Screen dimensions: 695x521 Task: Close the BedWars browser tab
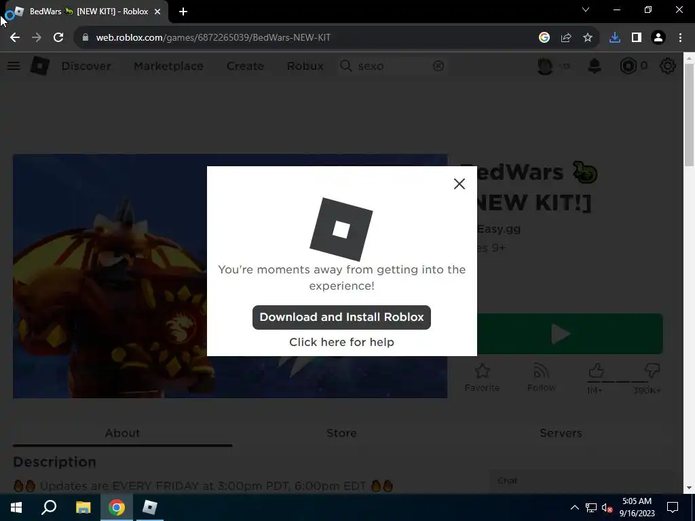(157, 12)
